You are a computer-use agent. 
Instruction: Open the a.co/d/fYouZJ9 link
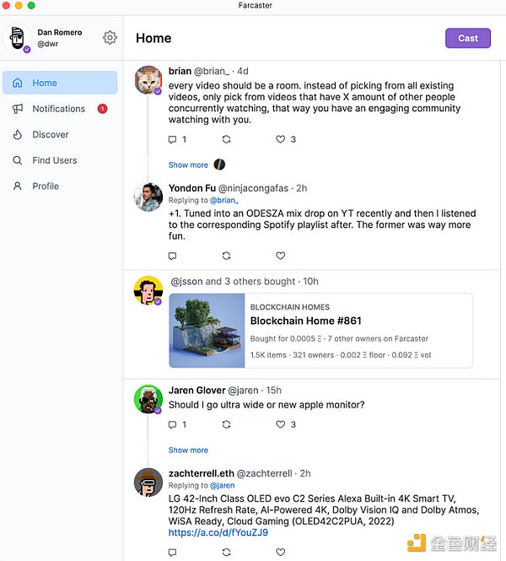pos(218,533)
